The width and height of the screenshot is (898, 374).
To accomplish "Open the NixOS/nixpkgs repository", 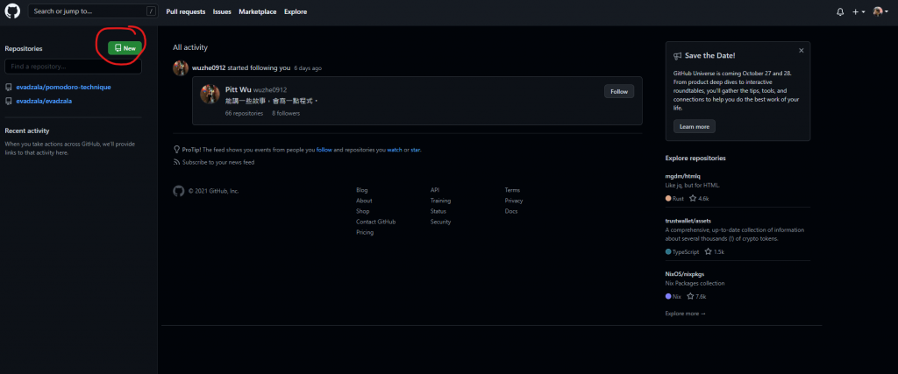I will [x=684, y=274].
